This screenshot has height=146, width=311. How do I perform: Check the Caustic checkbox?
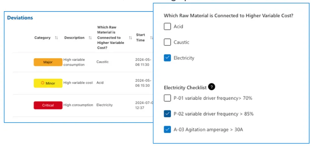click(x=167, y=42)
